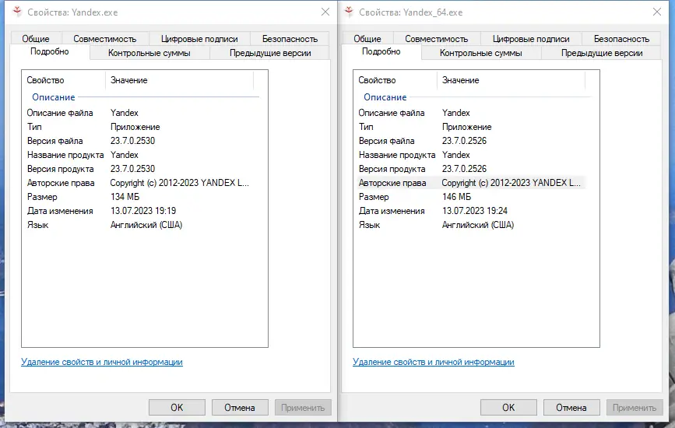Go to Предыдущие версии tab in Yandex_64.exe properties

tap(602, 53)
